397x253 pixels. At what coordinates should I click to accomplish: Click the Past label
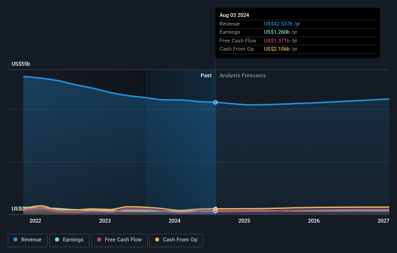click(x=206, y=75)
